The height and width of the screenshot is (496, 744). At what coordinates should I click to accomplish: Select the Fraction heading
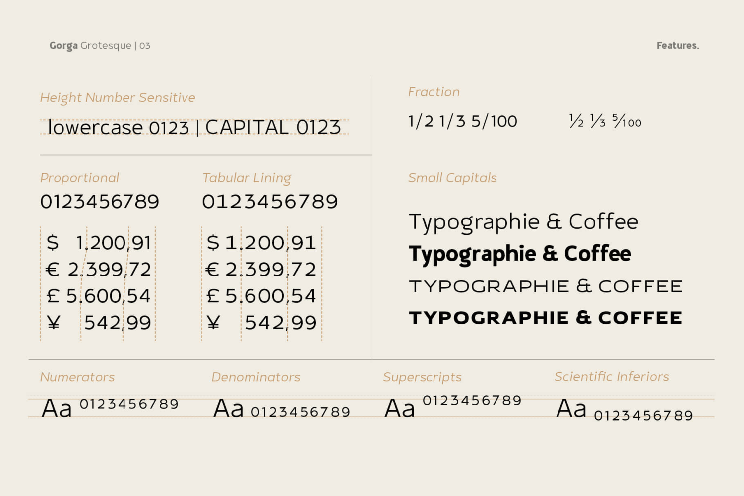pyautogui.click(x=434, y=92)
